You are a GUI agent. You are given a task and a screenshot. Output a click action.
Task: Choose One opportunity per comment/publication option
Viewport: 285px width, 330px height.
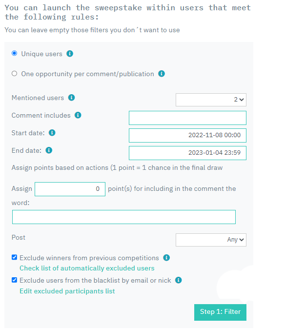(x=14, y=73)
